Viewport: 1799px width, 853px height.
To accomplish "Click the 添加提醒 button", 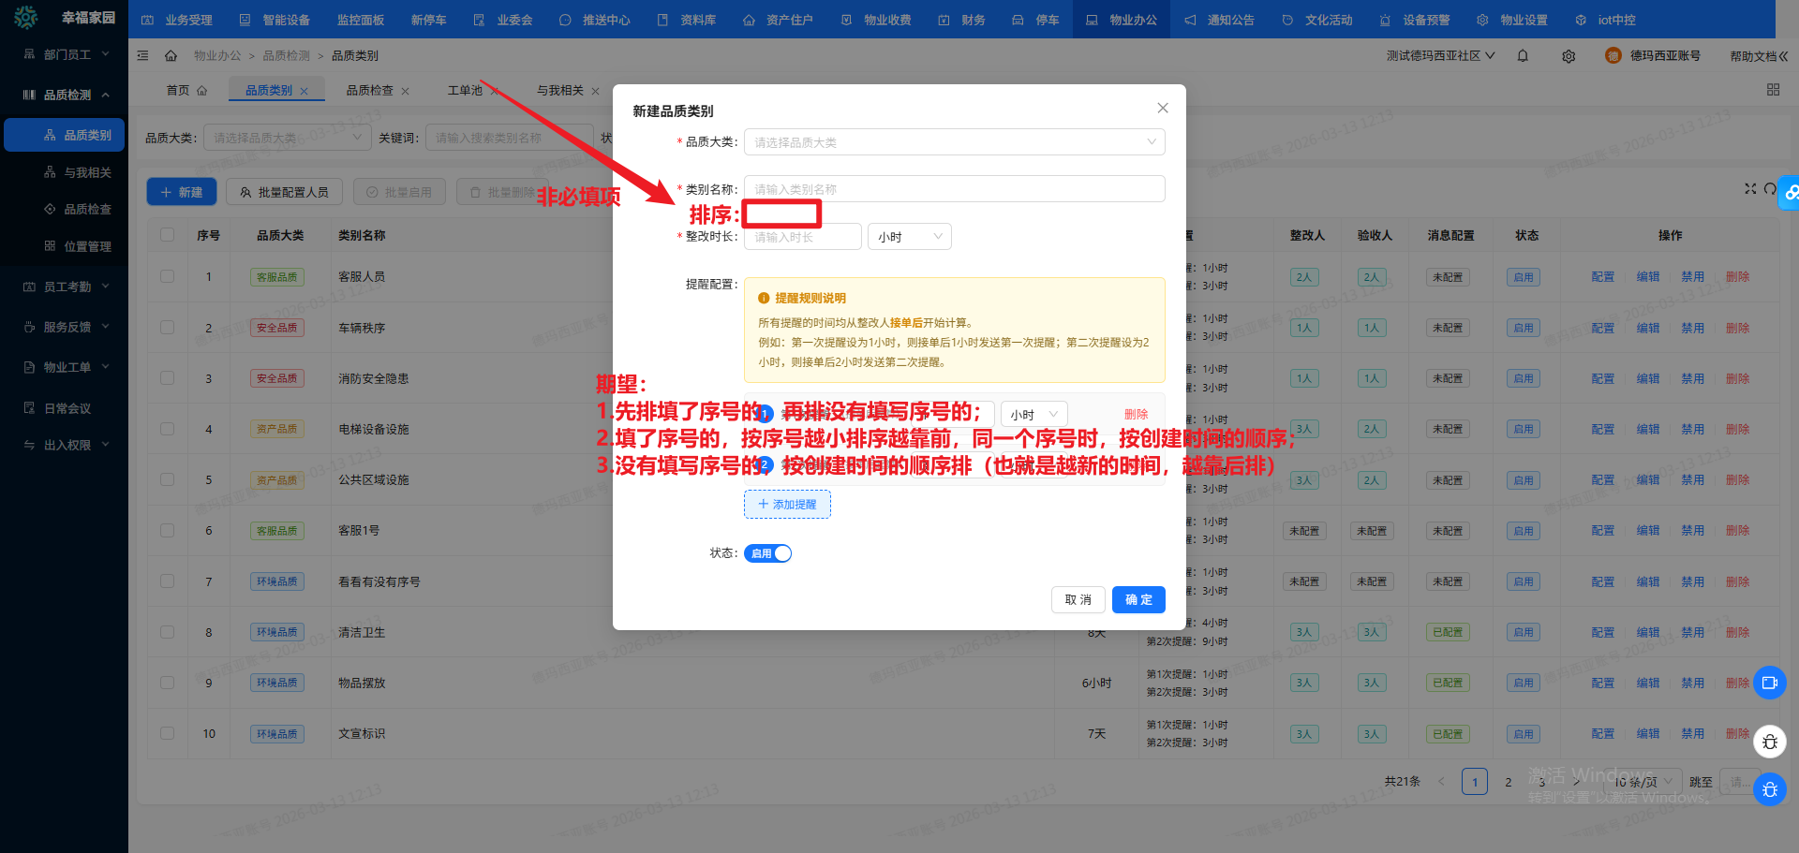I will point(787,505).
